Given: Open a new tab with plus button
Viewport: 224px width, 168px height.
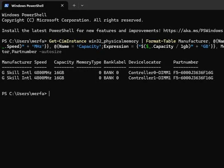Looking at the screenshot, I should tap(74, 6).
